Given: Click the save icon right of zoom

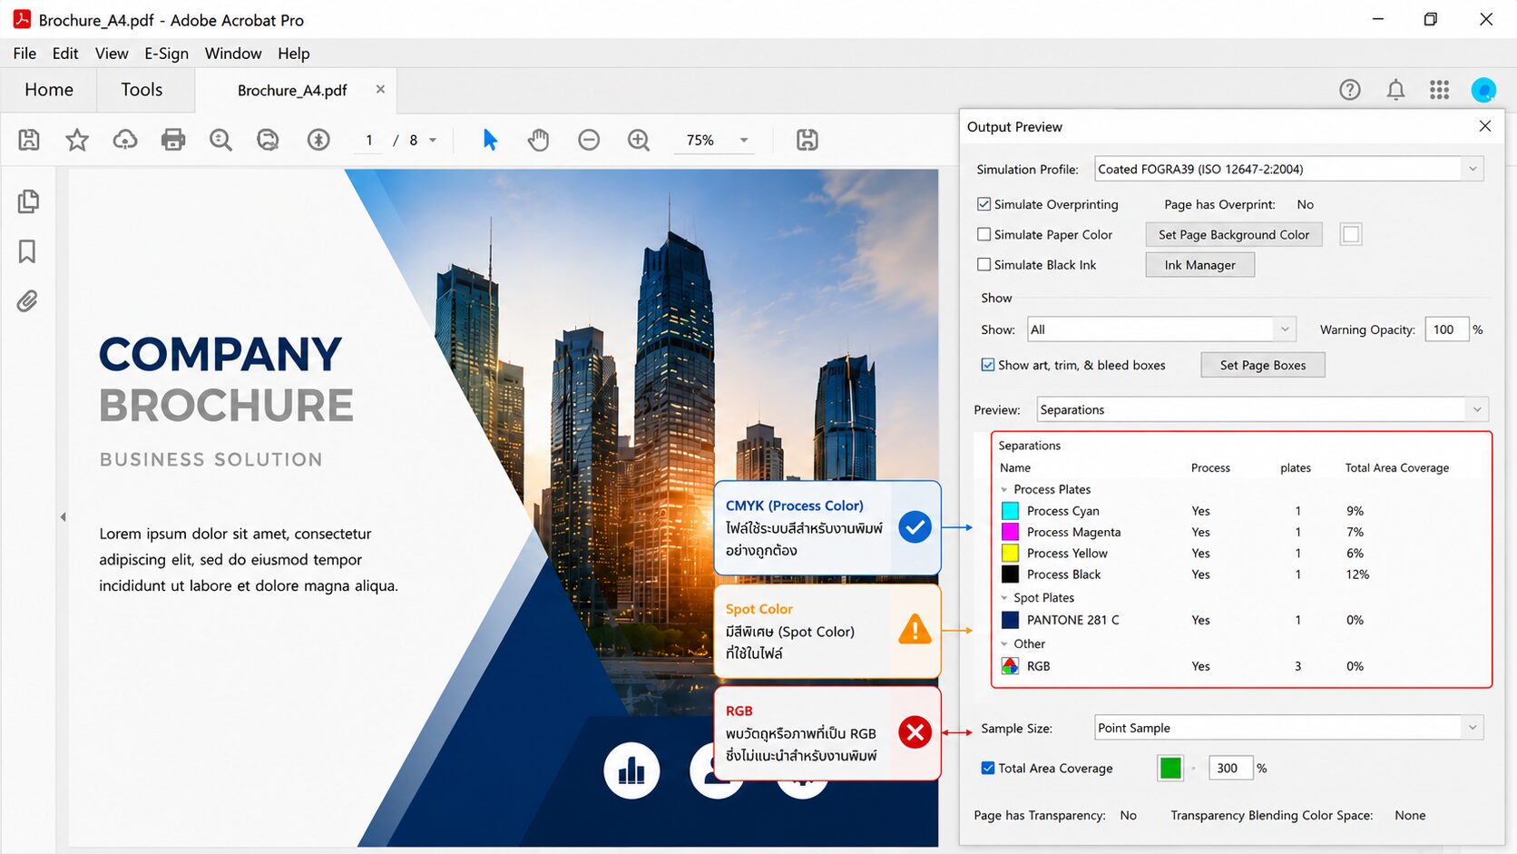Looking at the screenshot, I should click(x=807, y=140).
